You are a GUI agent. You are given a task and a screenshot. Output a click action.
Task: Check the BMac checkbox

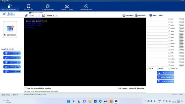point(169,34)
